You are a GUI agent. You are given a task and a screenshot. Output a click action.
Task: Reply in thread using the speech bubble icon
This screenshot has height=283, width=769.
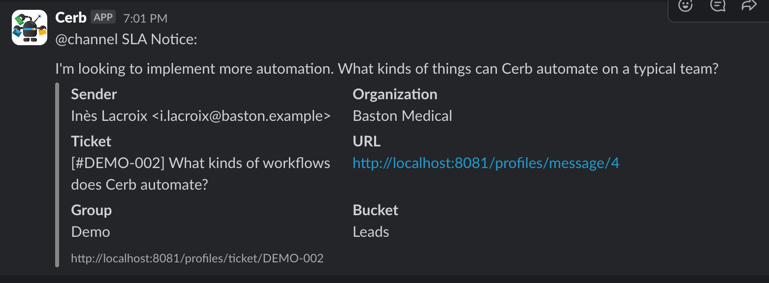tap(718, 5)
